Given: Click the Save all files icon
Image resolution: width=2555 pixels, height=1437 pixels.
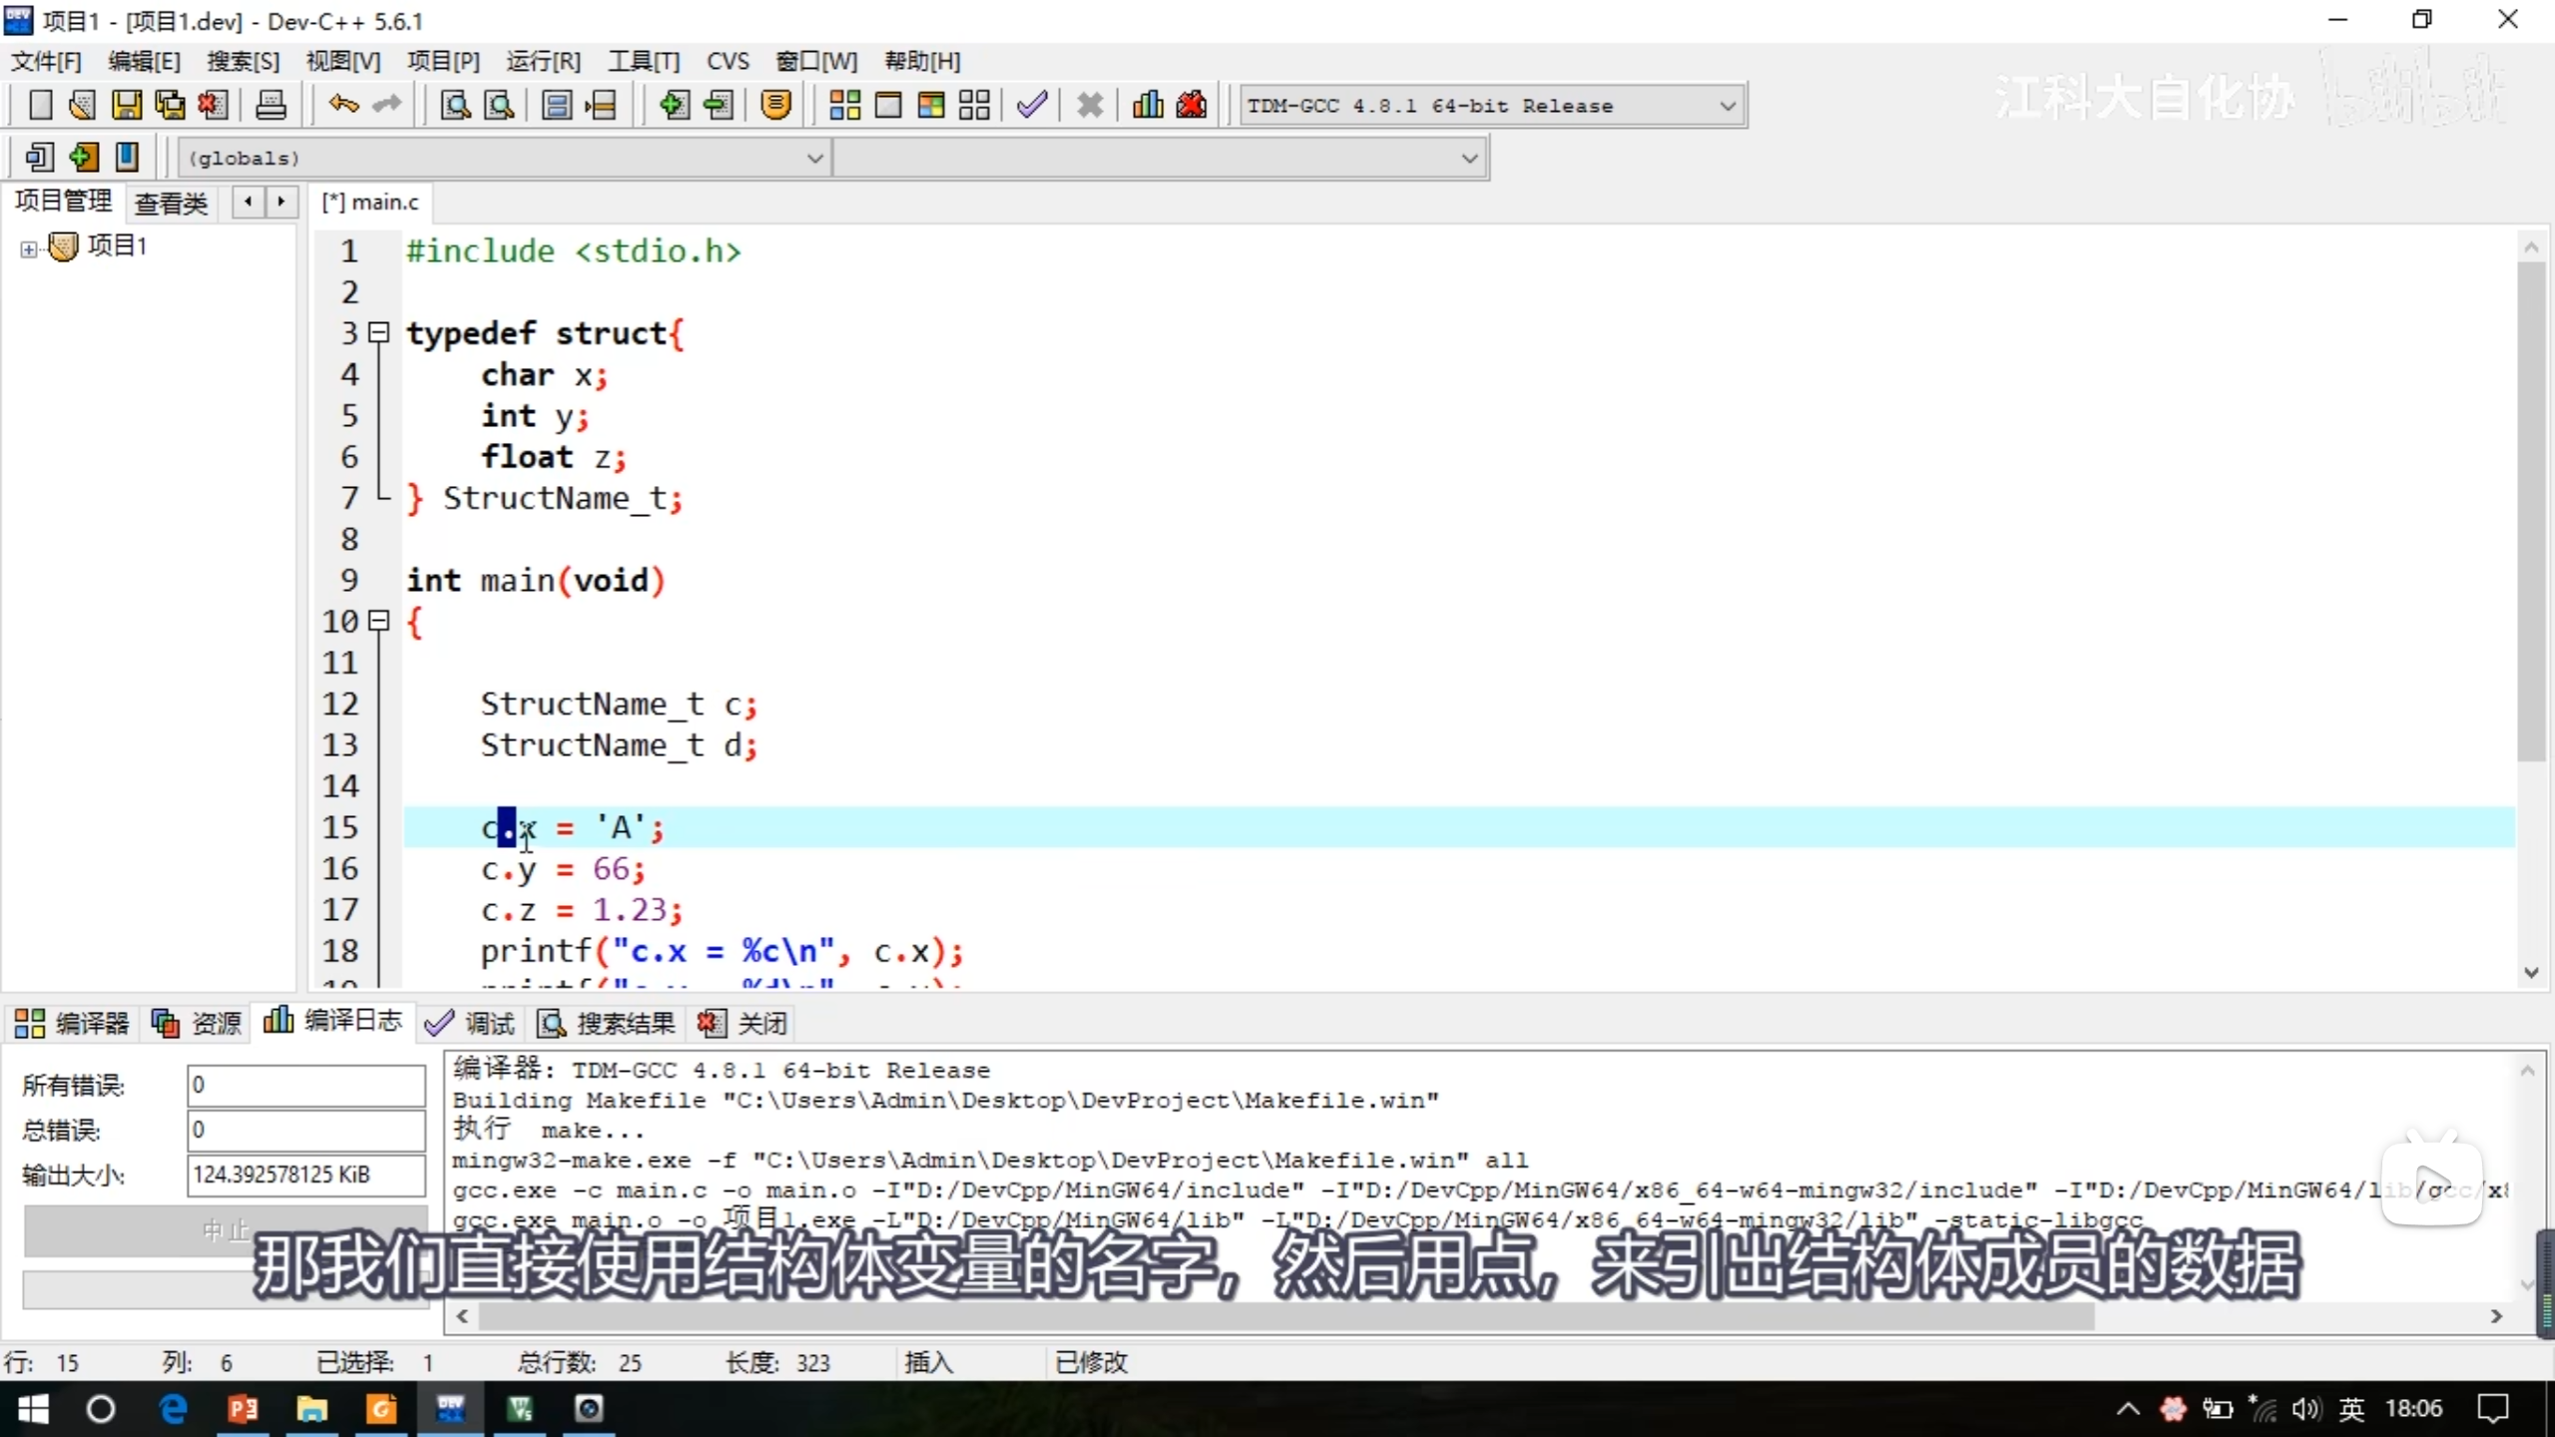Looking at the screenshot, I should pyautogui.click(x=170, y=105).
